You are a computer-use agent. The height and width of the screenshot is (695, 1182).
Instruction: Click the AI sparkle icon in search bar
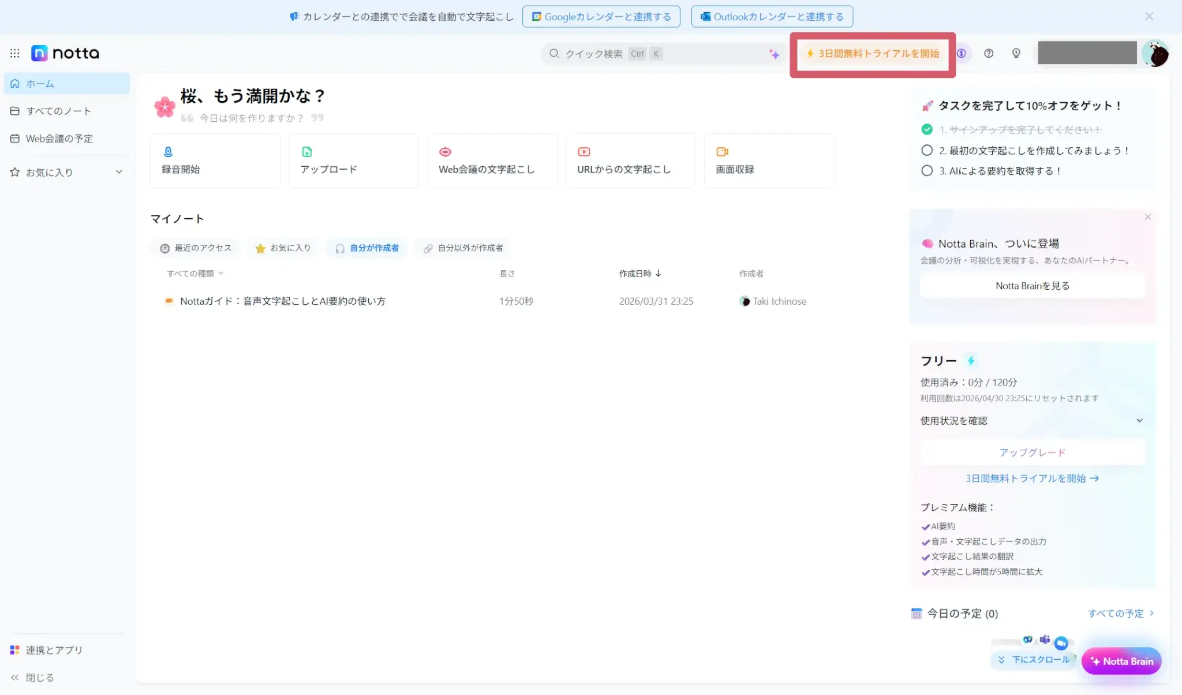(x=774, y=54)
